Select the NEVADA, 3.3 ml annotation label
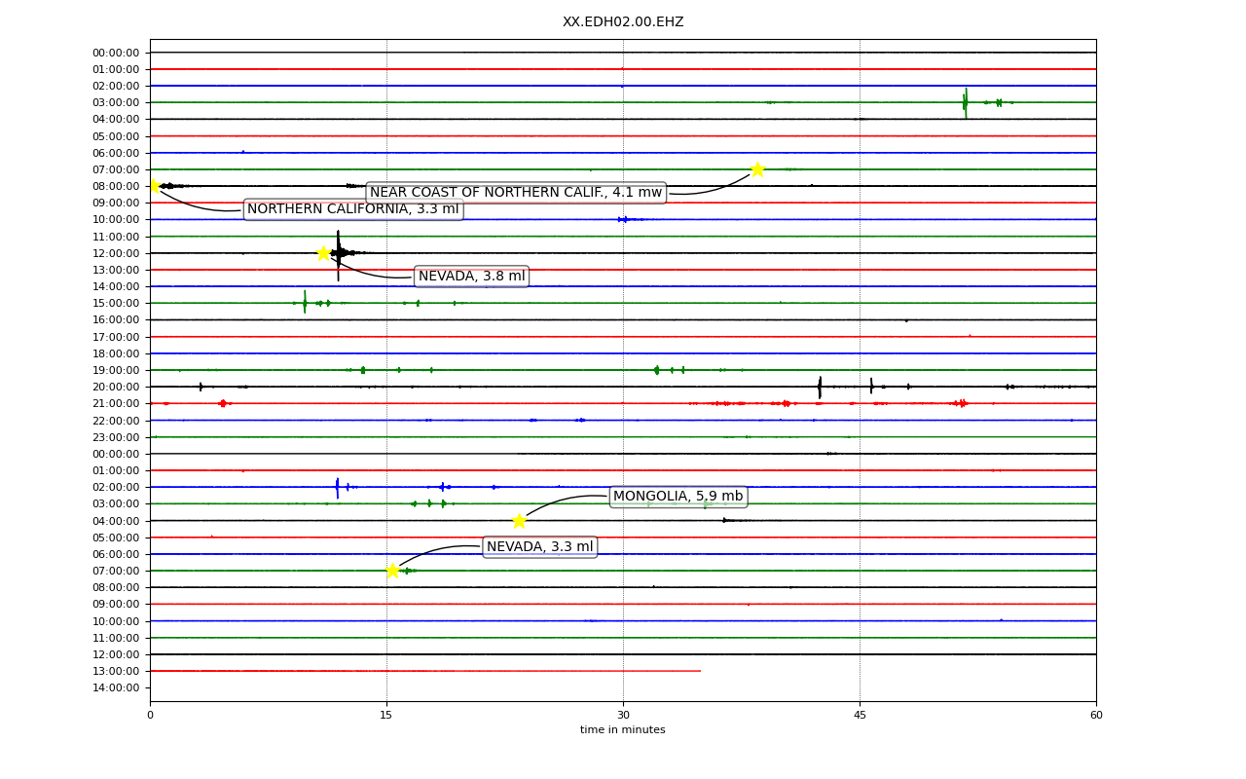The height and width of the screenshot is (779, 1246). [x=540, y=547]
